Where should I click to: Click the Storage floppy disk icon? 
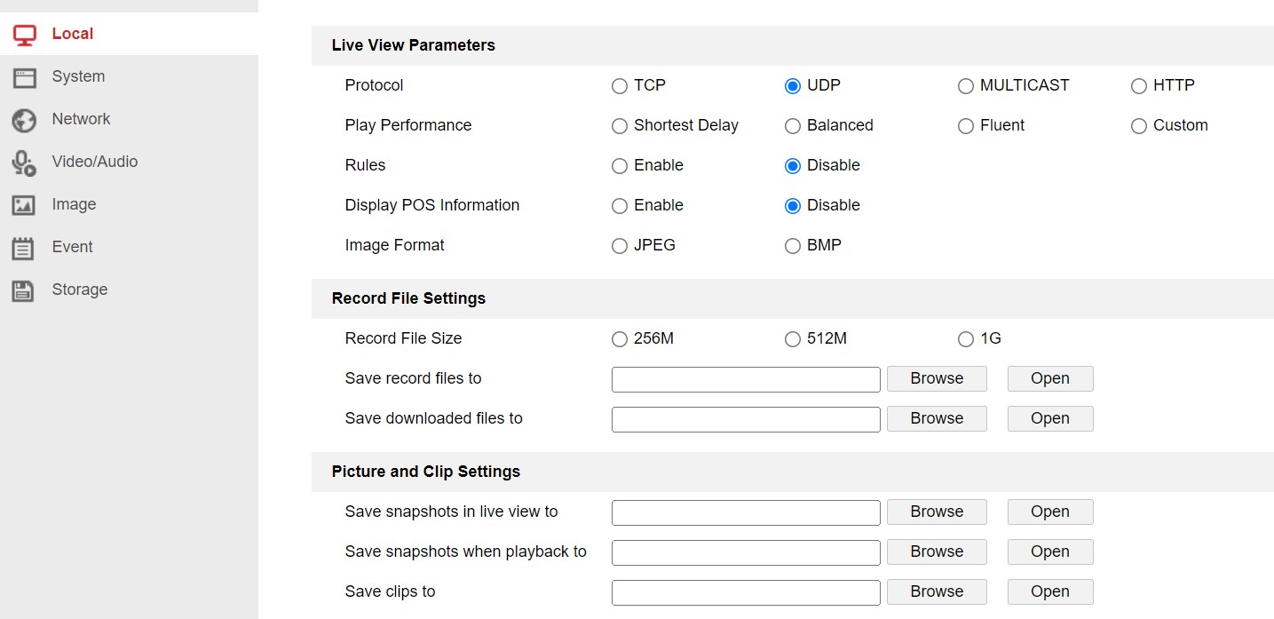tap(25, 290)
